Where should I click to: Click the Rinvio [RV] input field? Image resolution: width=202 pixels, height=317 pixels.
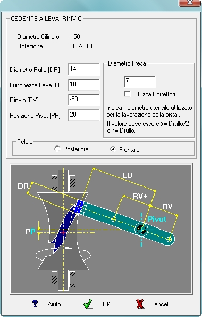[84, 100]
